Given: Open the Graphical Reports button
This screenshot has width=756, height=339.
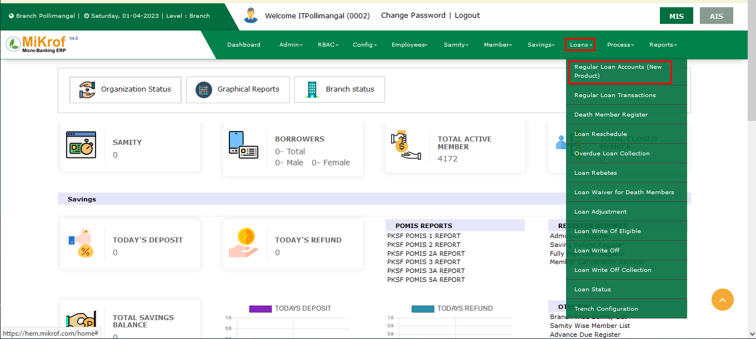Looking at the screenshot, I should click(x=238, y=89).
